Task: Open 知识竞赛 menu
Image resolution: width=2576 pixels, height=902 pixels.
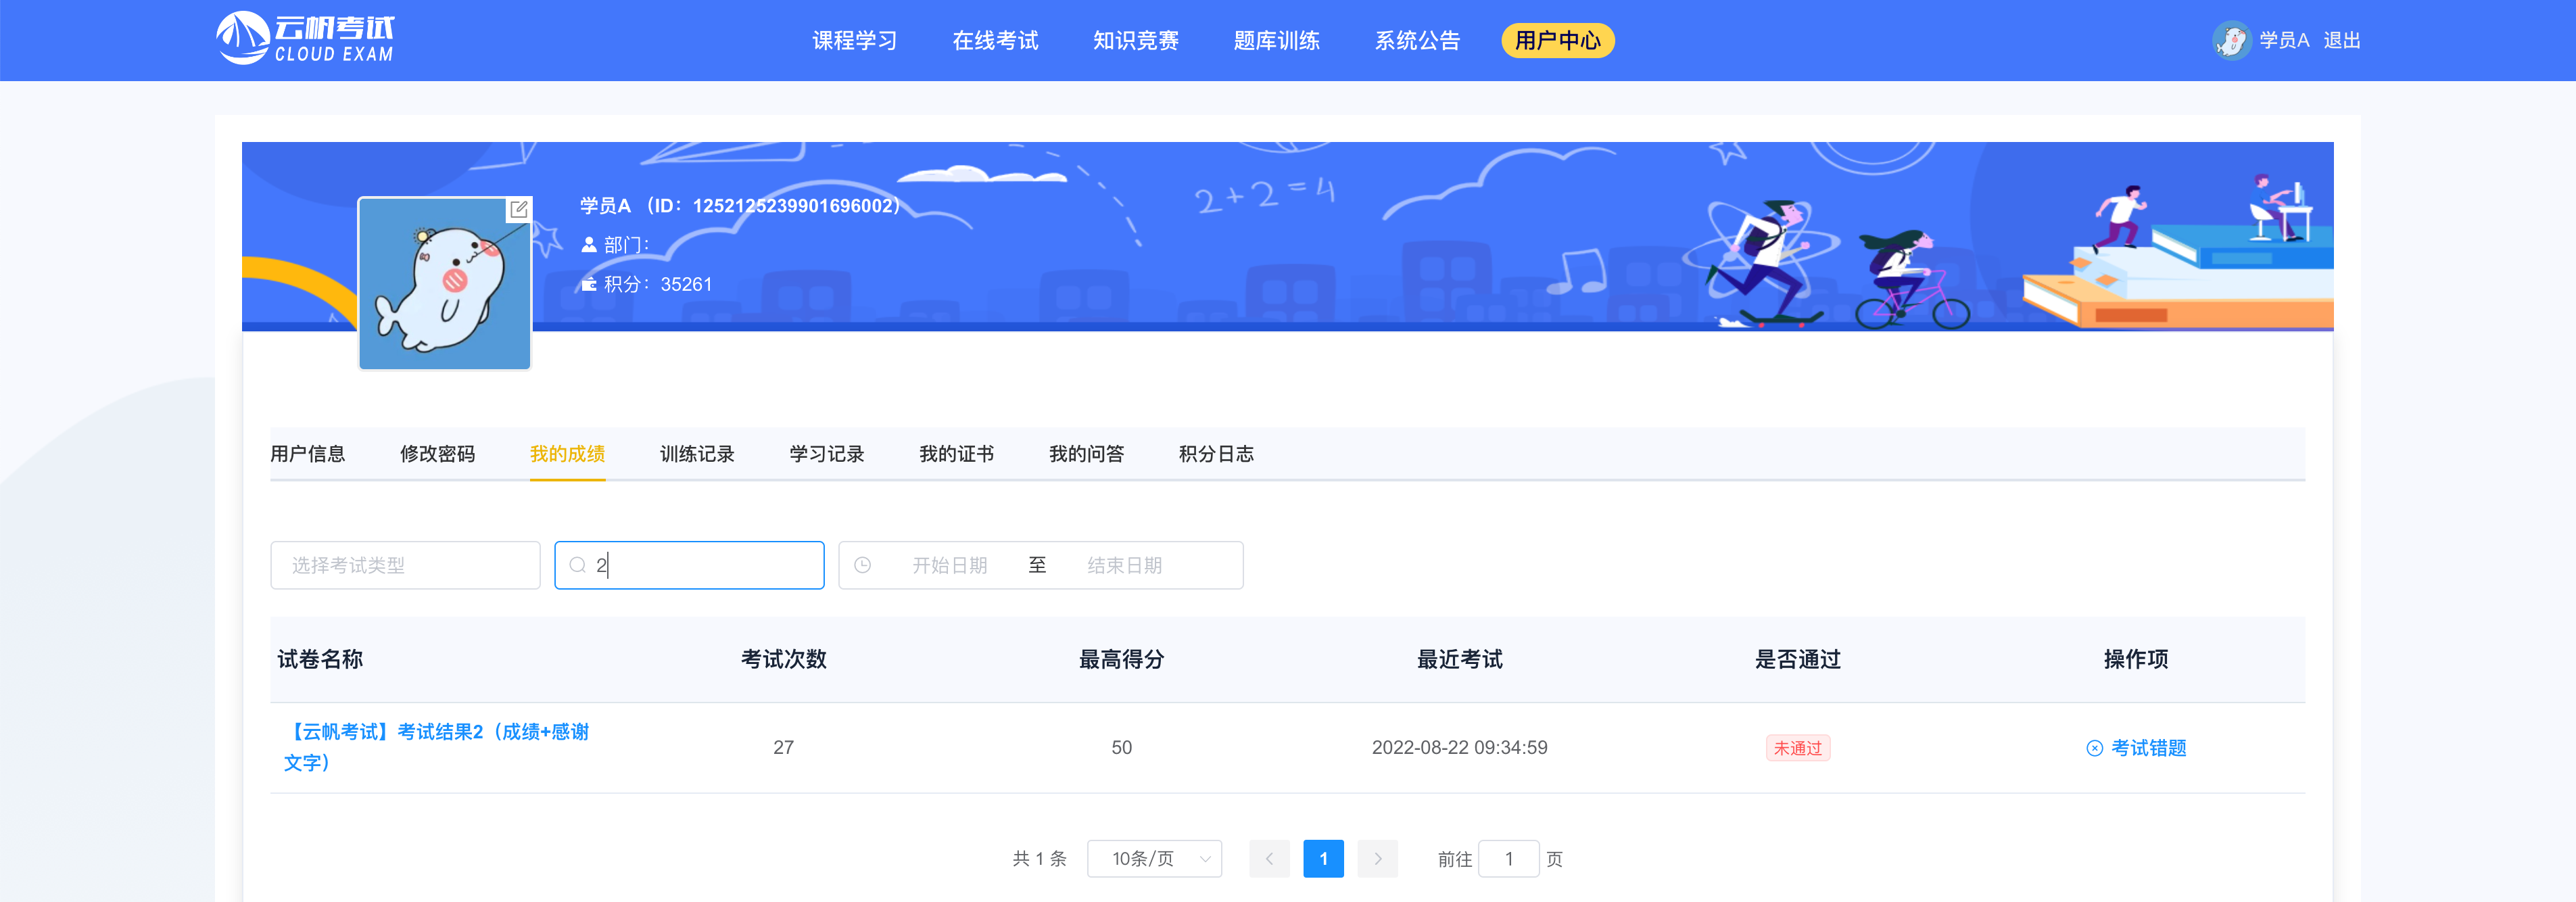Action: pyautogui.click(x=1135, y=40)
